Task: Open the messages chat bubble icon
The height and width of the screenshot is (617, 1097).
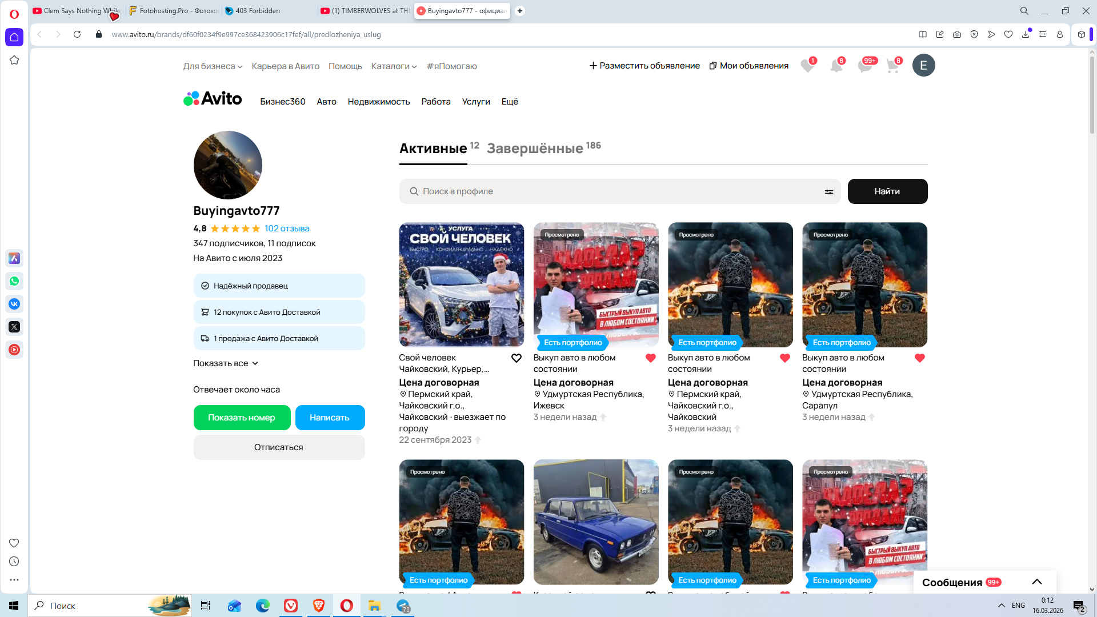Action: click(864, 66)
